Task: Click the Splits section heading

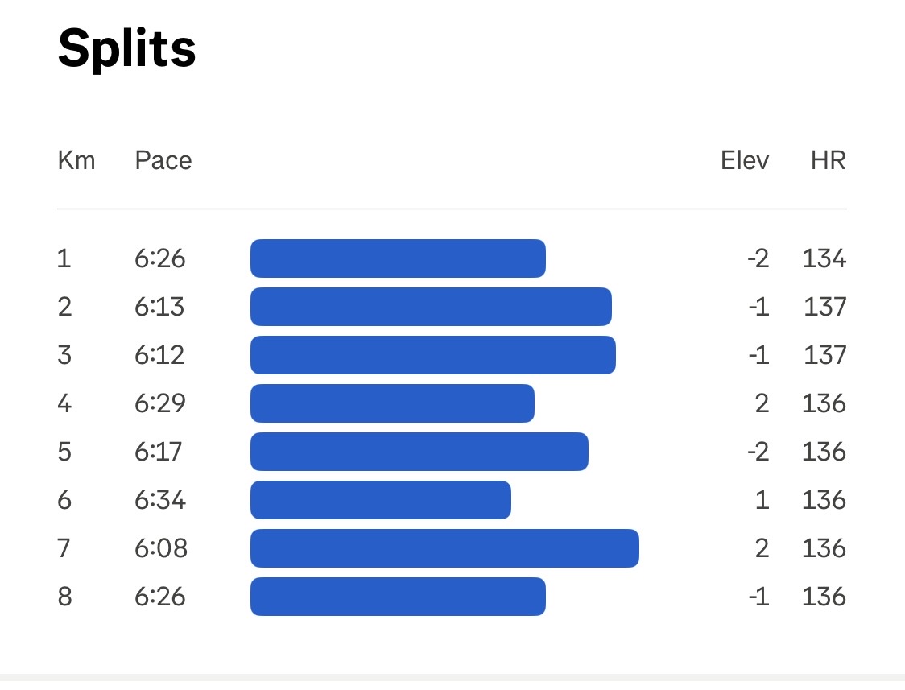Action: pos(127,50)
